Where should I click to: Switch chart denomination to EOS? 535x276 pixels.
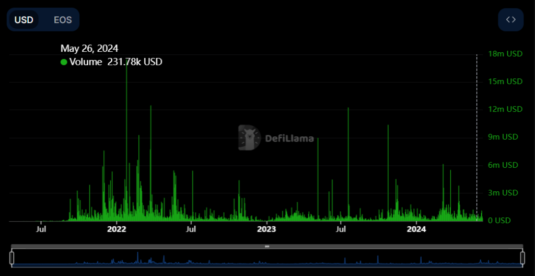[x=63, y=20]
